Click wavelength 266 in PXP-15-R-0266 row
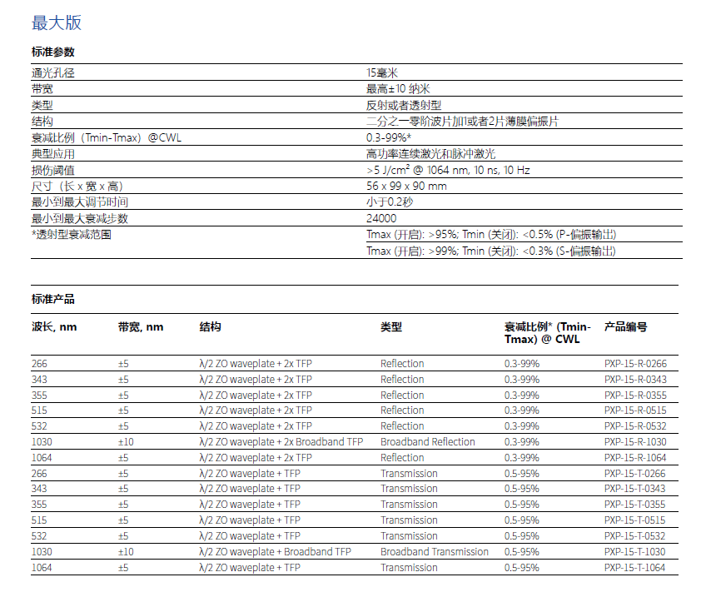 (39, 364)
